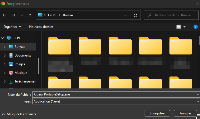Viewport: 200px width, 119px height.
Task: Select Ce PC in navigation pane
Action: pos(17,38)
